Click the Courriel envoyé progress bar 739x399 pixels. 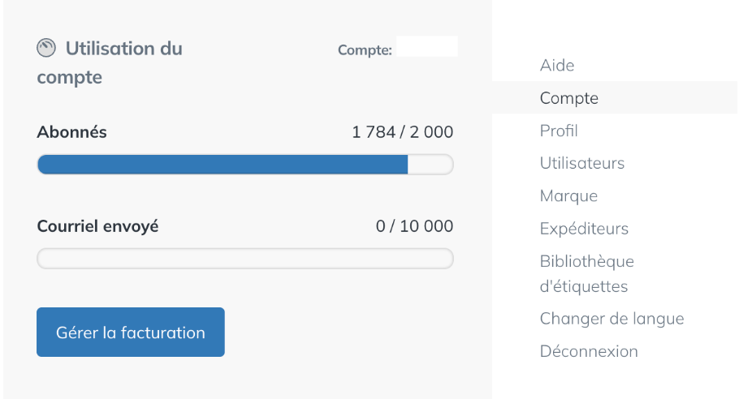(x=245, y=259)
